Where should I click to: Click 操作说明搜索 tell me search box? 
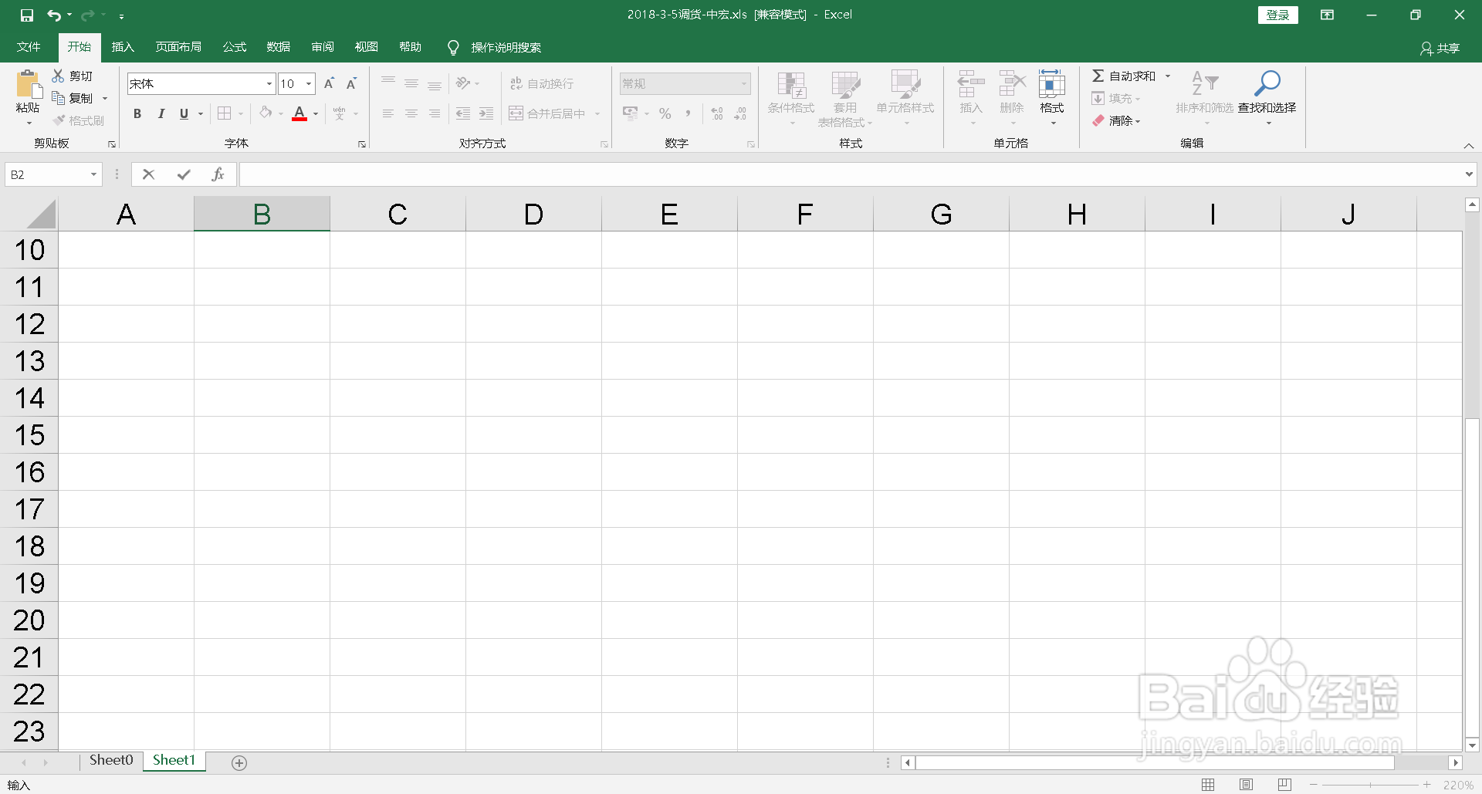[x=506, y=48]
